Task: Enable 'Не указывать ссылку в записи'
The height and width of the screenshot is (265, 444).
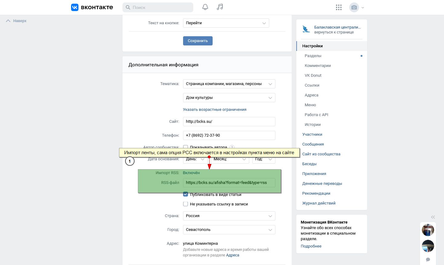Action: click(x=186, y=204)
